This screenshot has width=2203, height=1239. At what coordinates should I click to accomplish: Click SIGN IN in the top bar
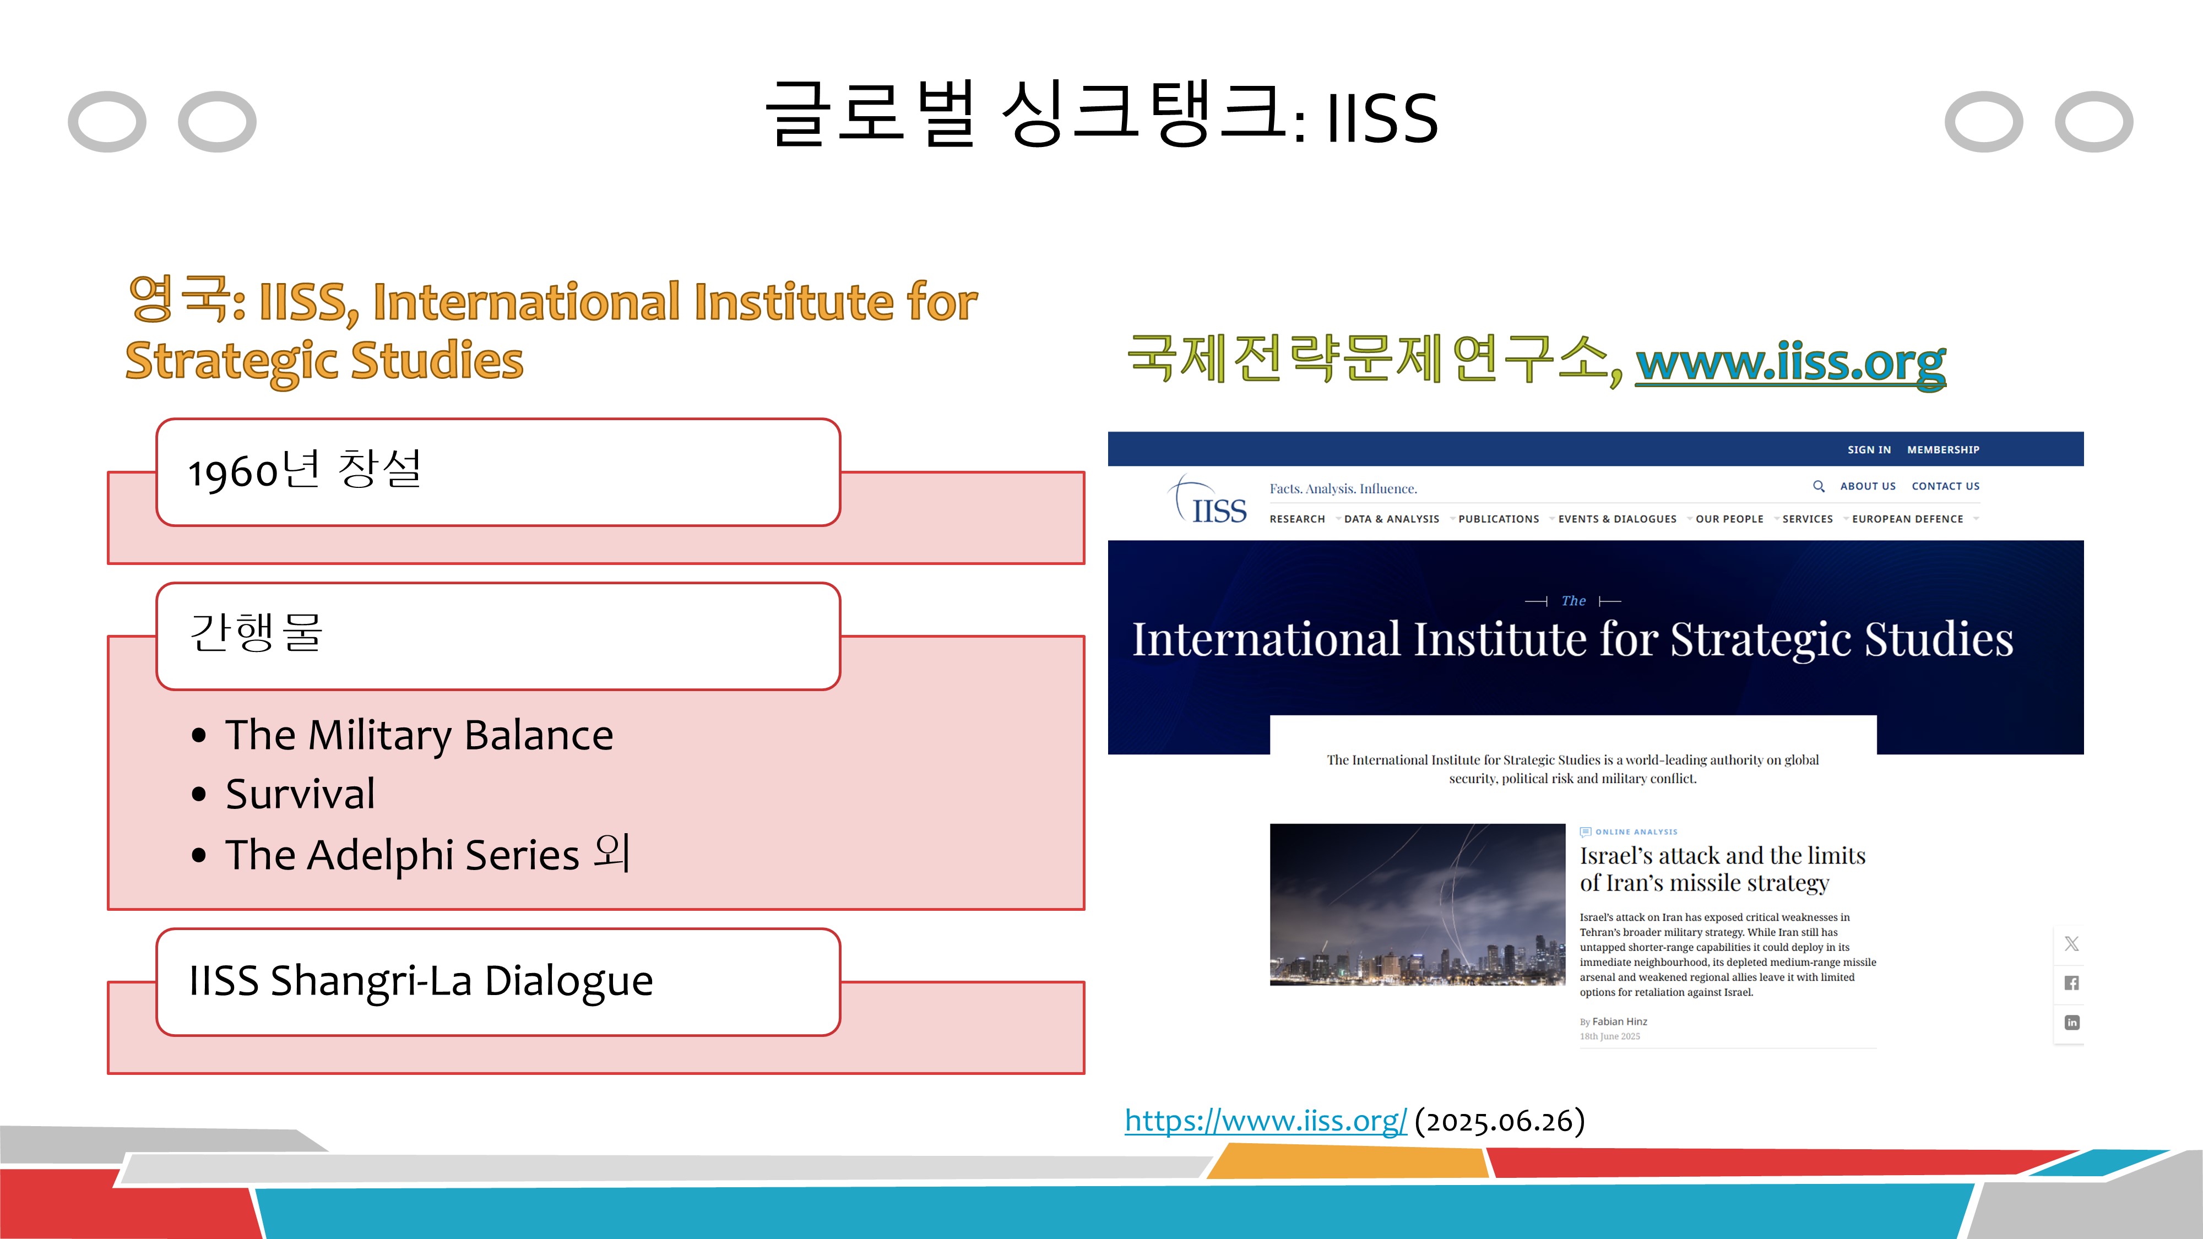click(1869, 450)
